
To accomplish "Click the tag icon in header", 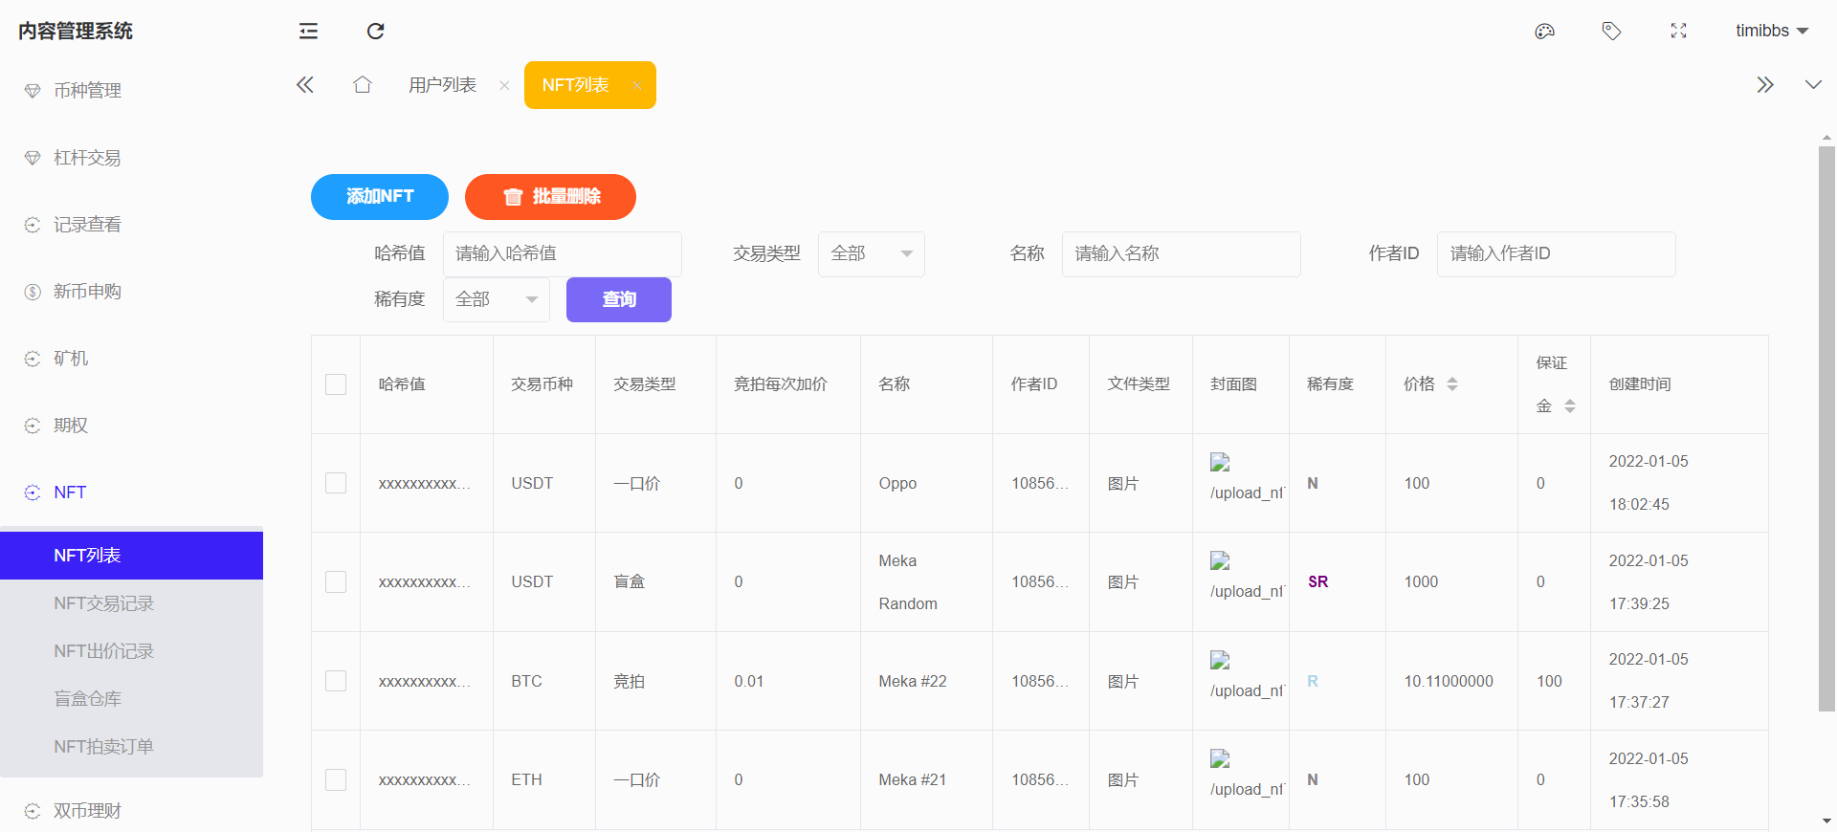I will point(1611,32).
